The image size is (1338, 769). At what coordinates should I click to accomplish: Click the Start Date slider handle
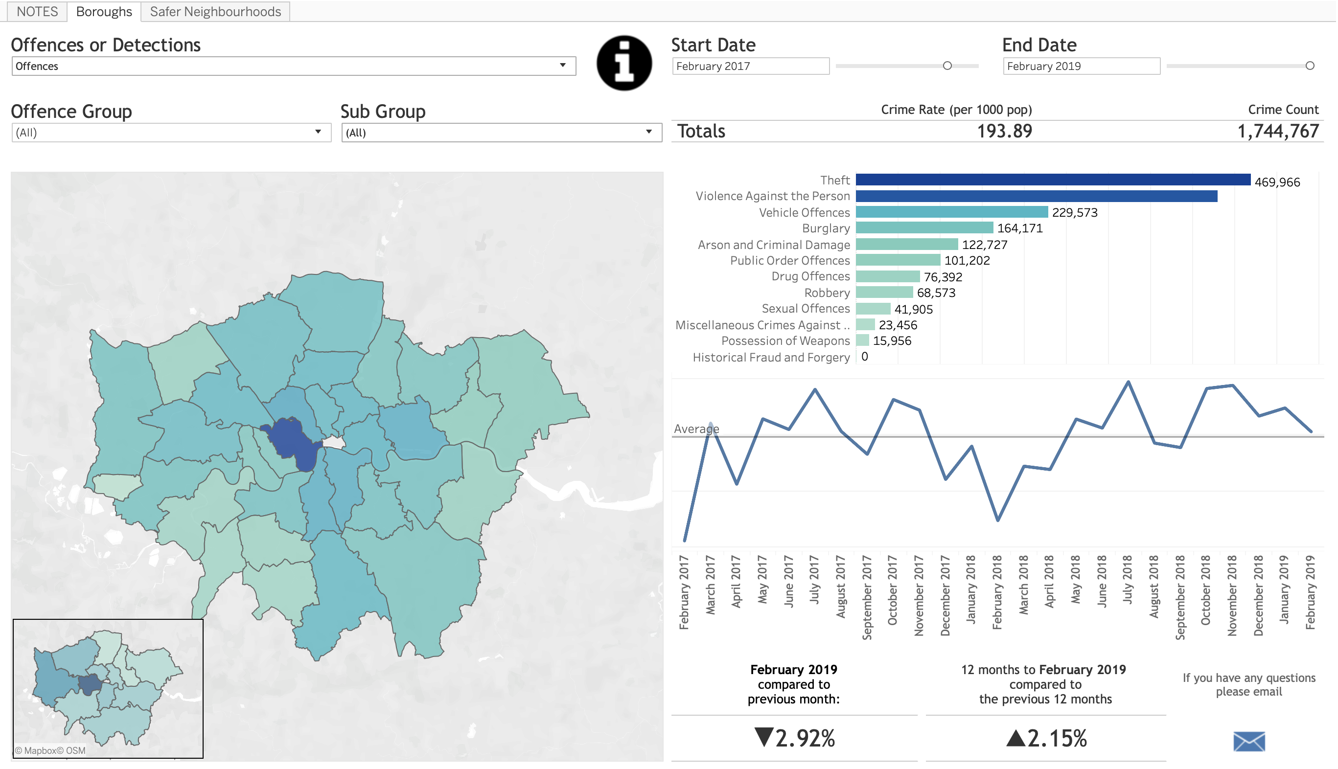point(948,66)
